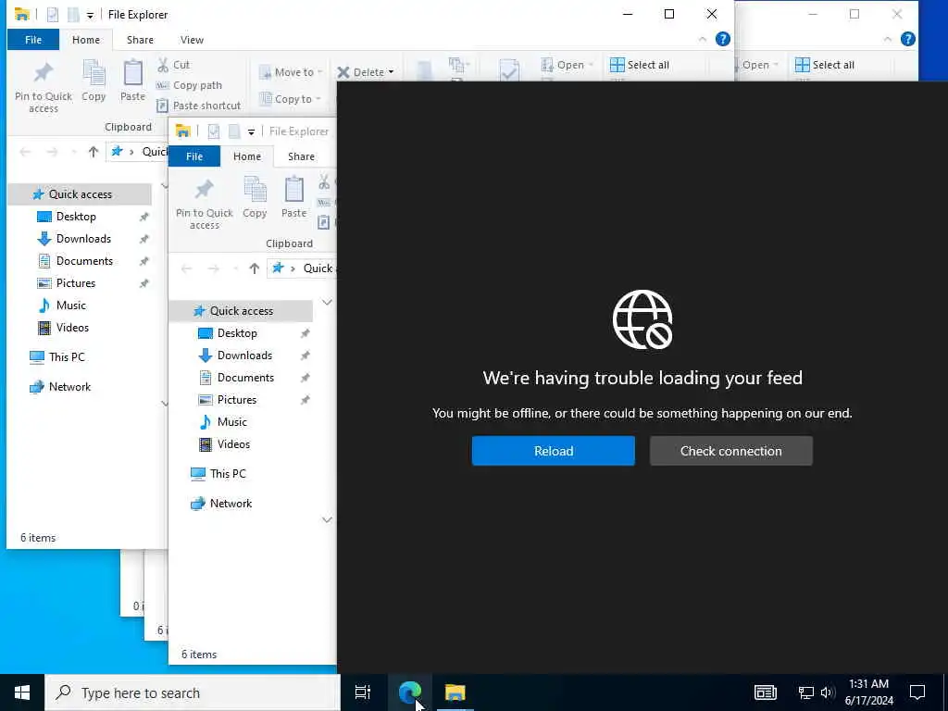Switch to Home tab in back File Explorer
Screen dimensions: 948x711
86,40
